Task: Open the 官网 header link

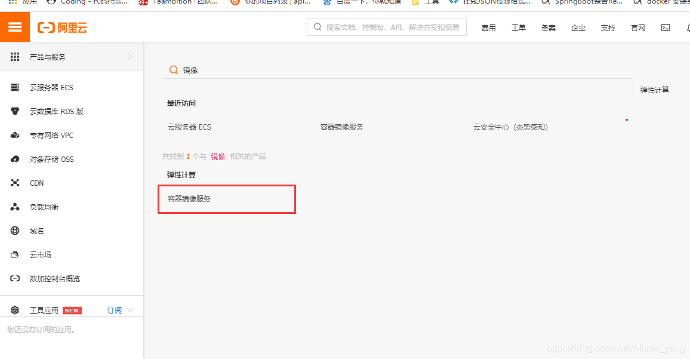Action: coord(638,27)
